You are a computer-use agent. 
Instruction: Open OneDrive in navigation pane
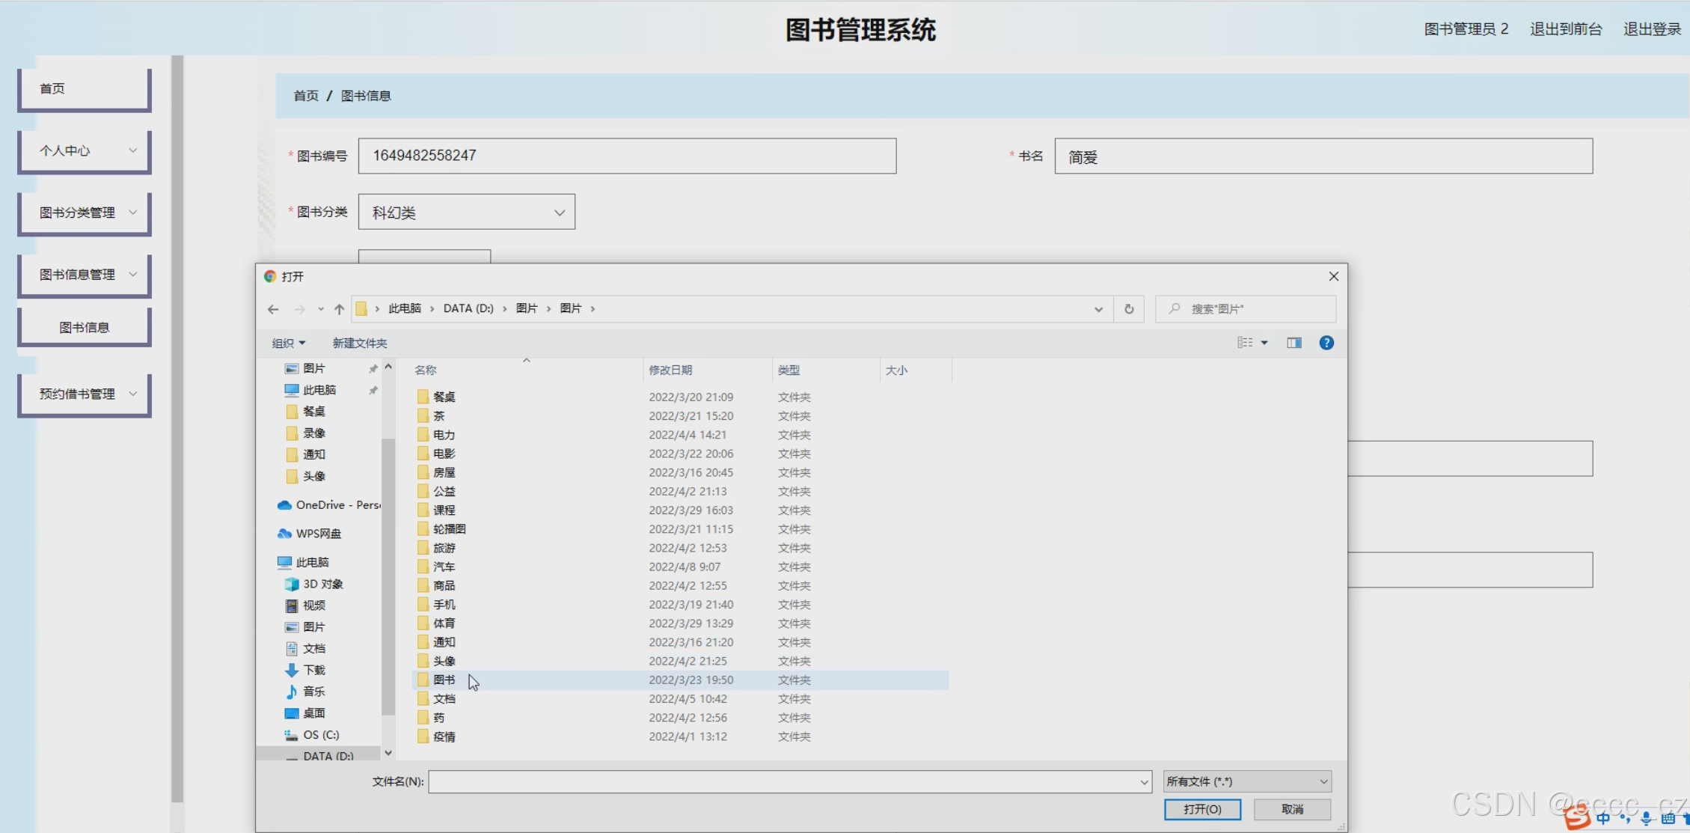[x=329, y=505]
